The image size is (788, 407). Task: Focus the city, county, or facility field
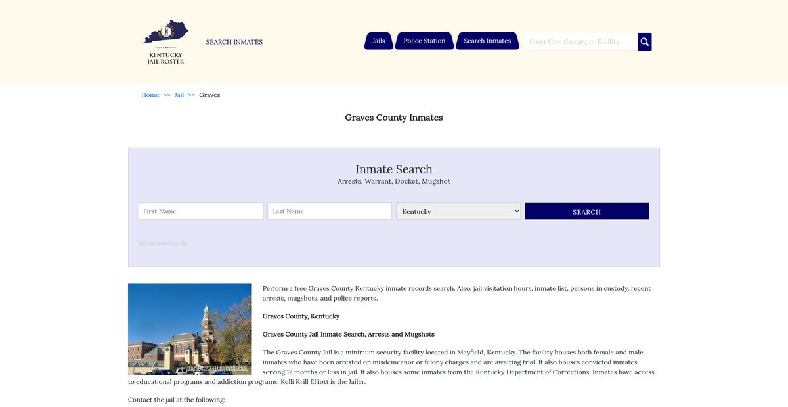[x=580, y=42]
